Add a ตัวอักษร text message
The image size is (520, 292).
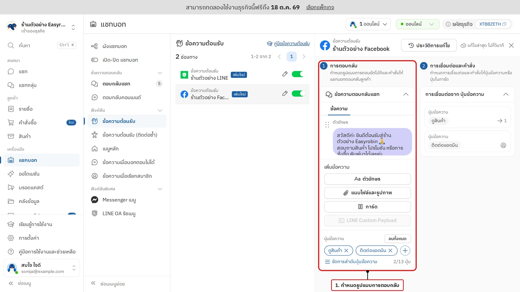pyautogui.click(x=368, y=179)
